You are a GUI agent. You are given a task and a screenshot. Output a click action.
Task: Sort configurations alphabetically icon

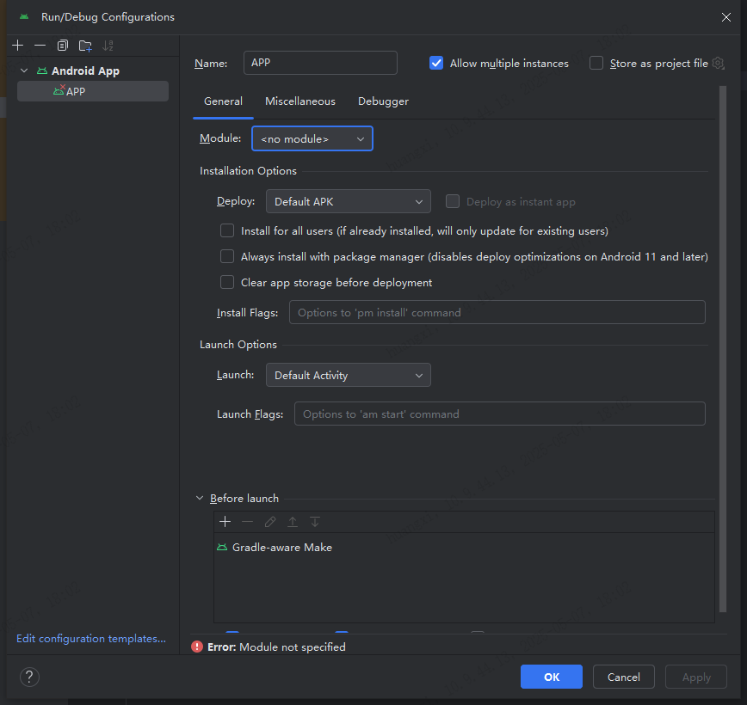(108, 46)
